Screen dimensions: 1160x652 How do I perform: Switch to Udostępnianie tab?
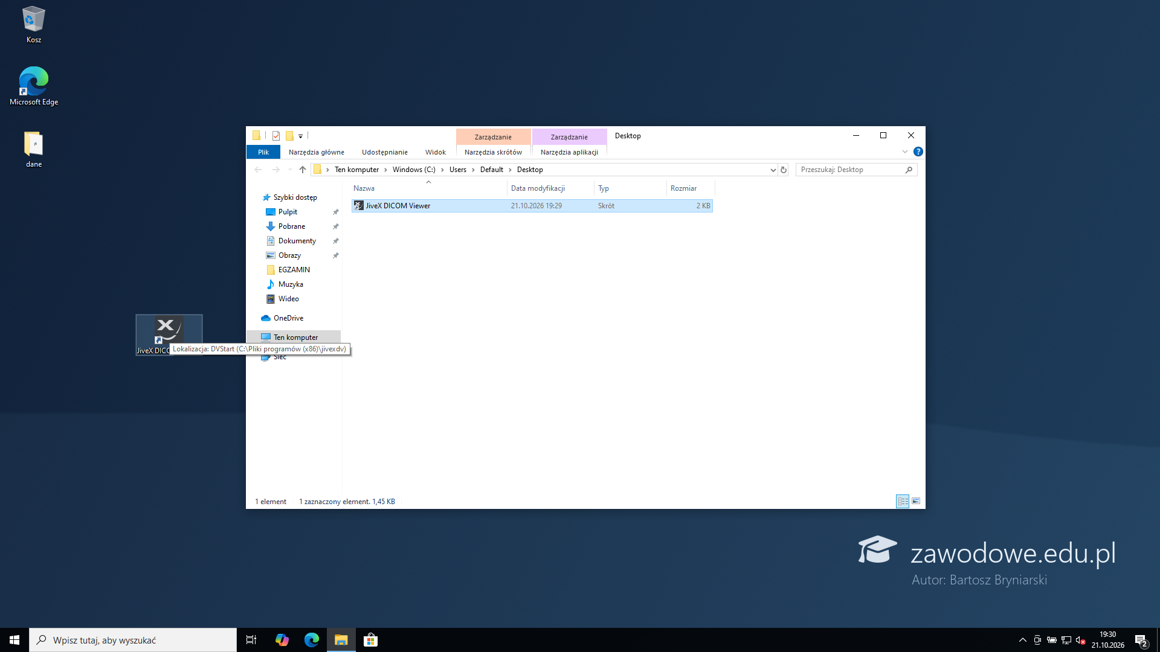pyautogui.click(x=385, y=152)
